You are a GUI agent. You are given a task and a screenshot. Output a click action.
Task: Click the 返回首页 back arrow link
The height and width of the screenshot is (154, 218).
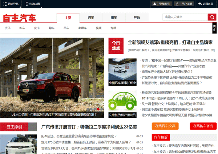206,4
